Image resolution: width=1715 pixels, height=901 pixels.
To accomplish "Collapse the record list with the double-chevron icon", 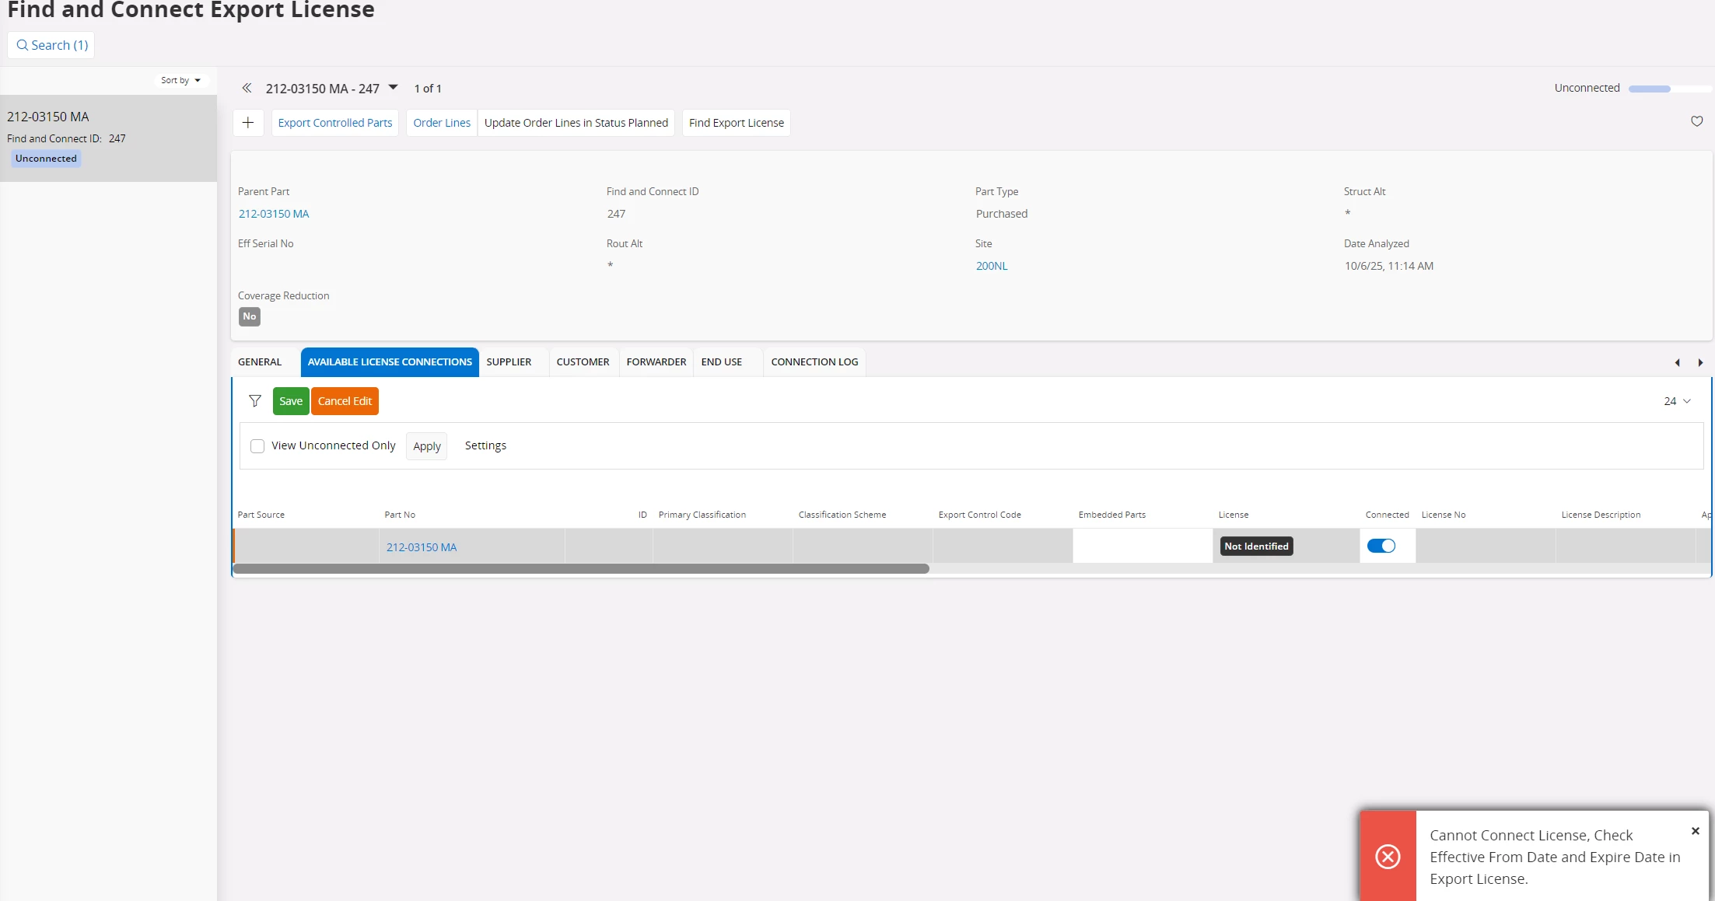I will click(247, 88).
